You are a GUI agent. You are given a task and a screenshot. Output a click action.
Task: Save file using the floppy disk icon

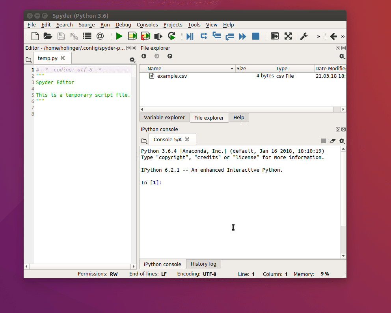[x=61, y=36]
